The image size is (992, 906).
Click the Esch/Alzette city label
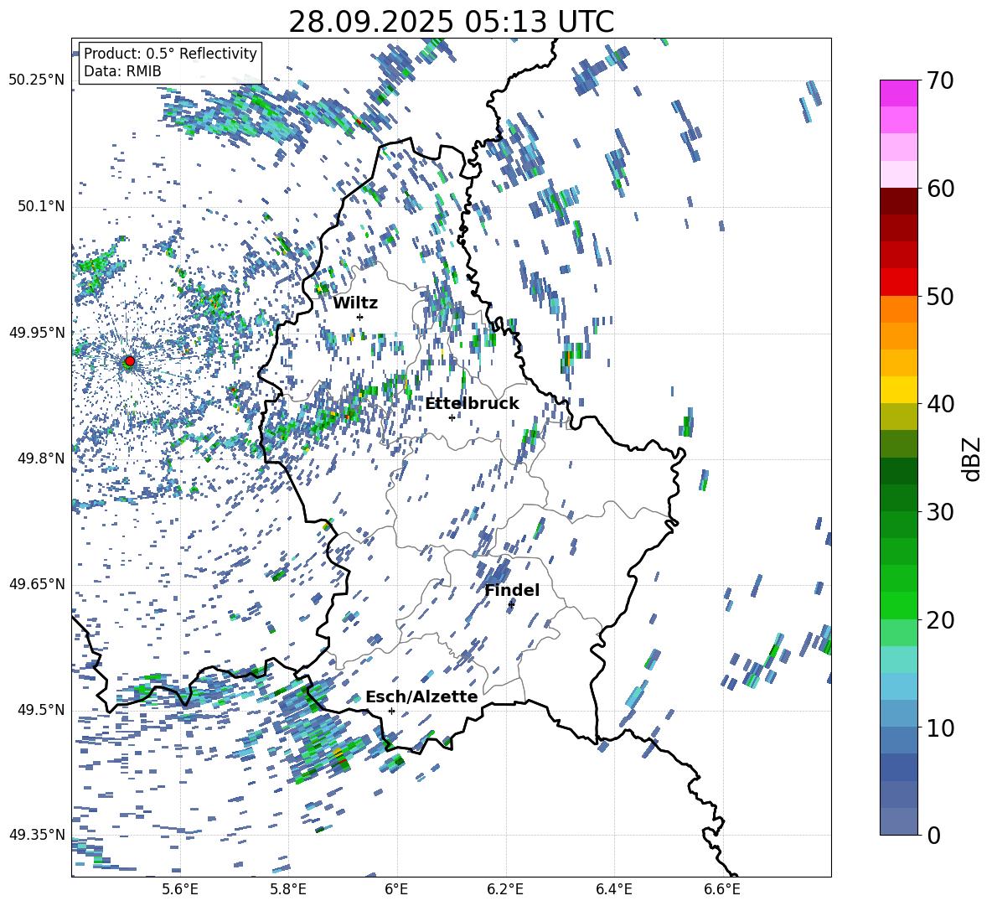pos(421,697)
